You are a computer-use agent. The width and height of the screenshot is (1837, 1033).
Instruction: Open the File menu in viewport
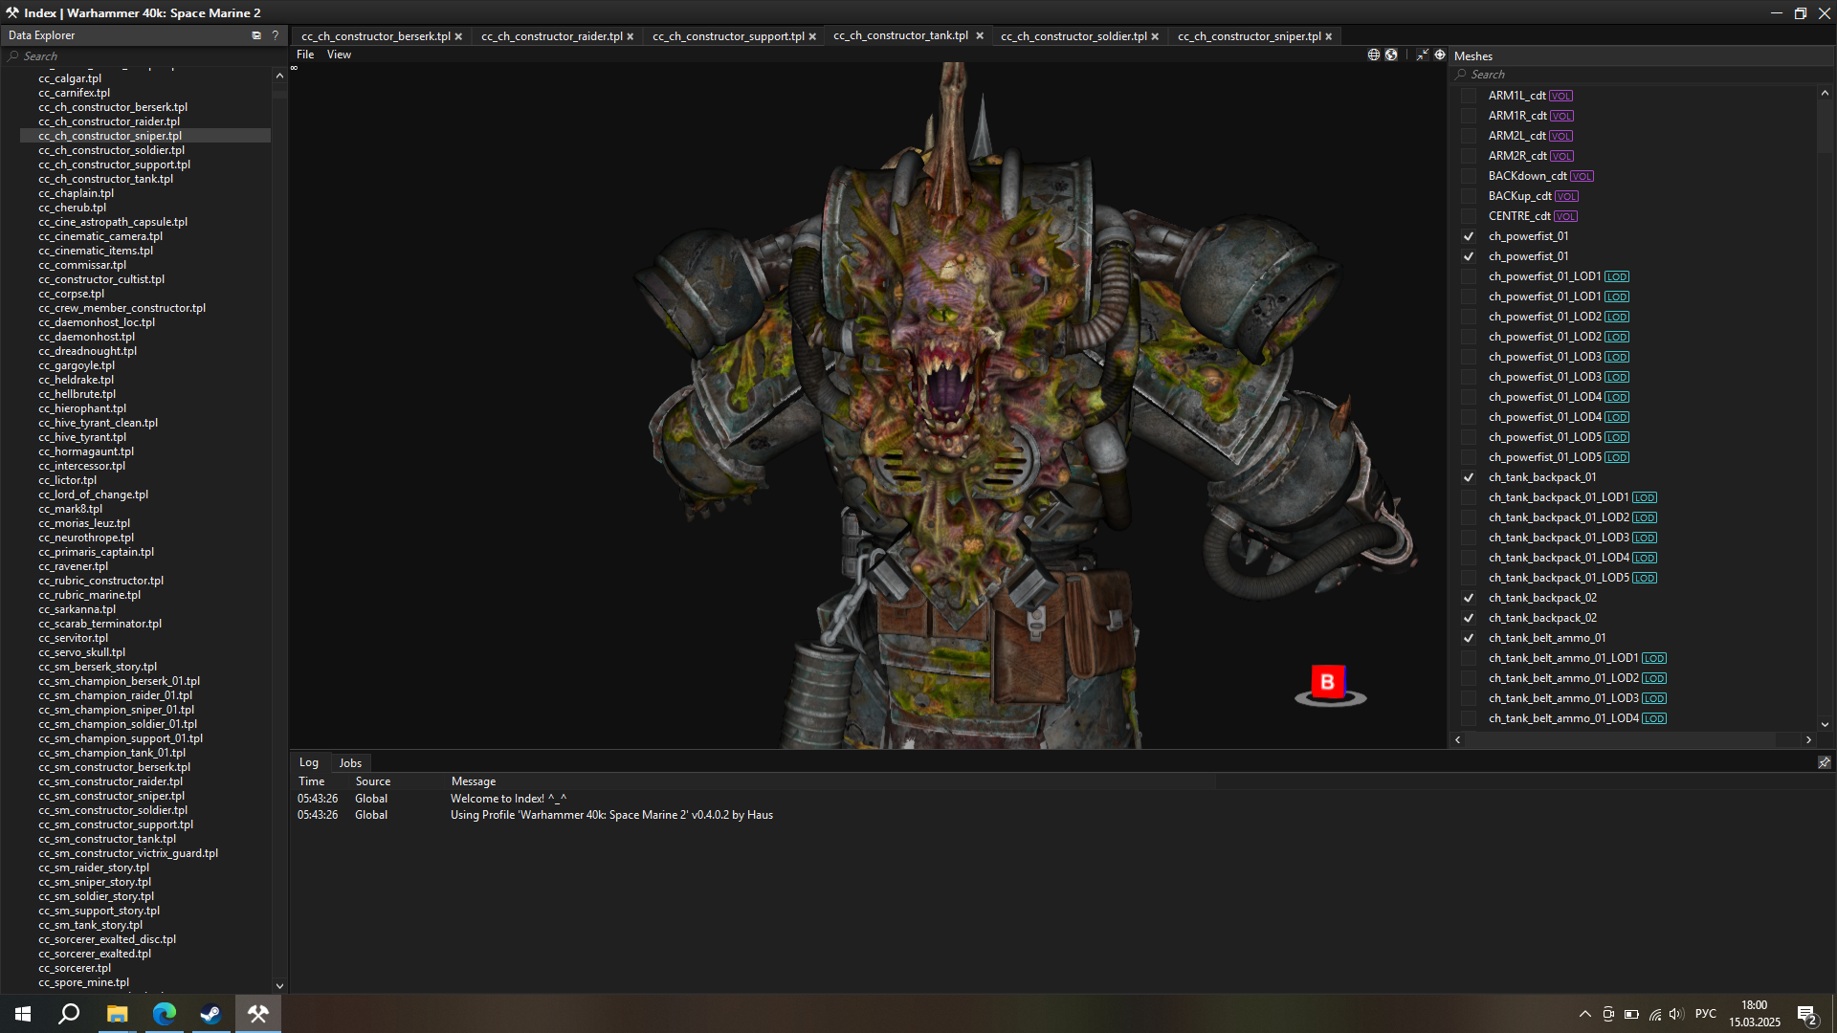coord(305,55)
